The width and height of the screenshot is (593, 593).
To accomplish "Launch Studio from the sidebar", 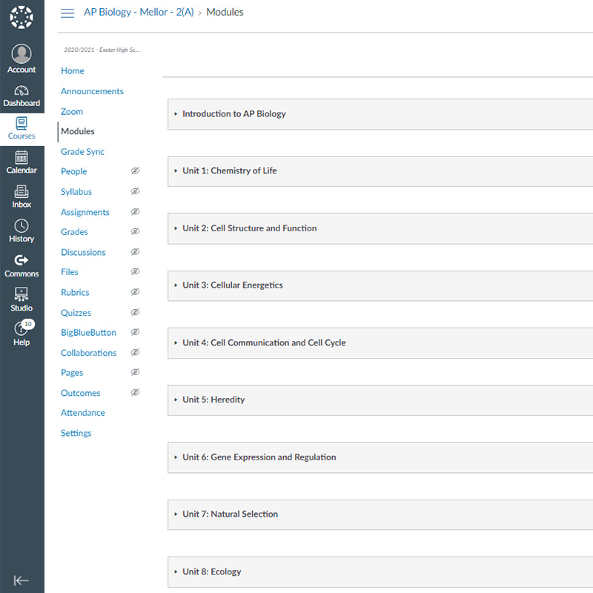I will [x=21, y=294].
